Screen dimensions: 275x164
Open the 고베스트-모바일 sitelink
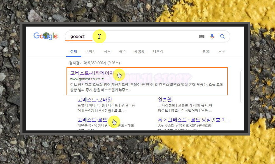(95, 99)
